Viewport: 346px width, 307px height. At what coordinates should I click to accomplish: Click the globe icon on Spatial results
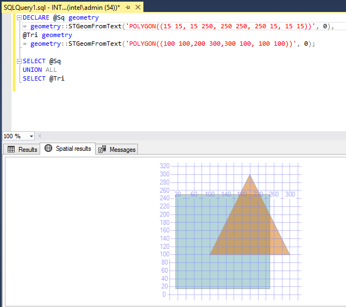(x=48, y=149)
